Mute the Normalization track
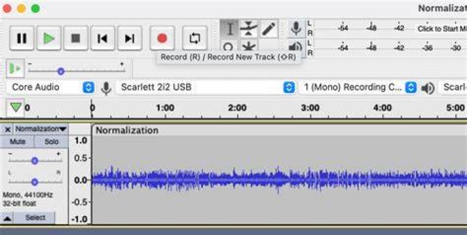Viewport: 467px width, 235px height. [x=18, y=142]
